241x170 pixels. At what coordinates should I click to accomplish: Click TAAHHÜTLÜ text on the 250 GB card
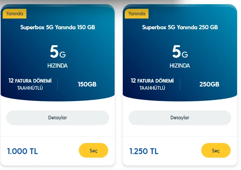[x=152, y=88]
